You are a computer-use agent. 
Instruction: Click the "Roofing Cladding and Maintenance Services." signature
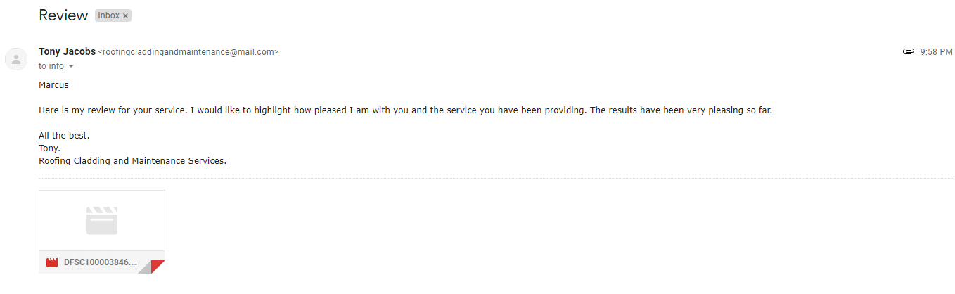[x=132, y=160]
